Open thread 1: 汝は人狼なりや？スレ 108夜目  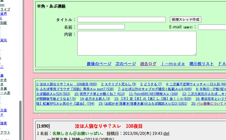(x=67, y=84)
